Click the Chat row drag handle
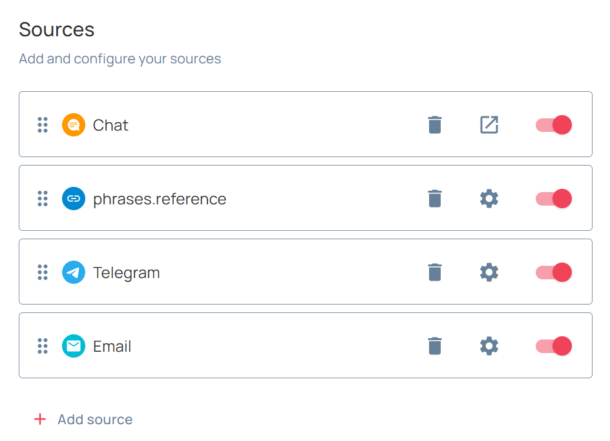Viewport: 610px width, 441px height. [43, 125]
